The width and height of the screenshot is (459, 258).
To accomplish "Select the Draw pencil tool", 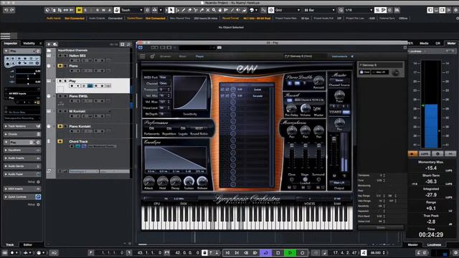I will pos(184,10).
